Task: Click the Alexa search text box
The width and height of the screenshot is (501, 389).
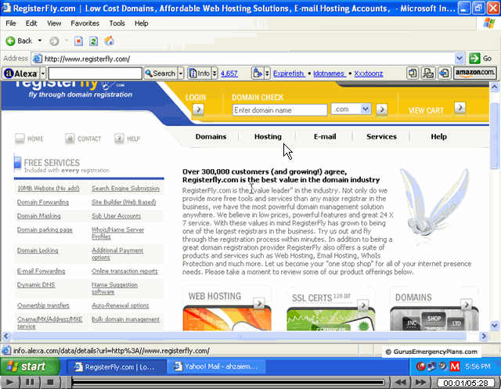Action: click(x=95, y=74)
